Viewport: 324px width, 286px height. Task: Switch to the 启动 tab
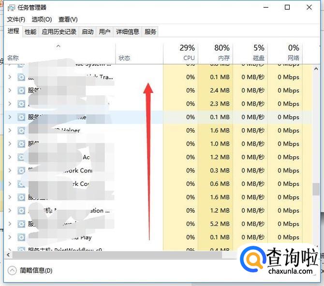[88, 32]
